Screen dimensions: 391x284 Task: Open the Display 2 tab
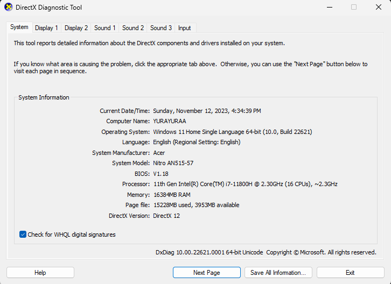click(x=76, y=28)
